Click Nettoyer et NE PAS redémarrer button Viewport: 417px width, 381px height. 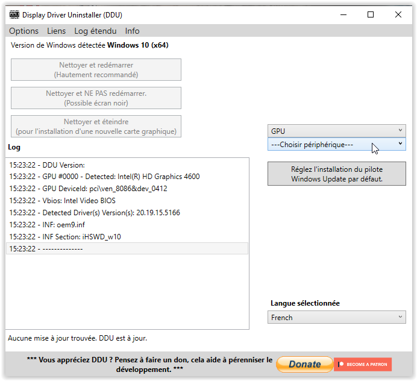[x=96, y=98]
